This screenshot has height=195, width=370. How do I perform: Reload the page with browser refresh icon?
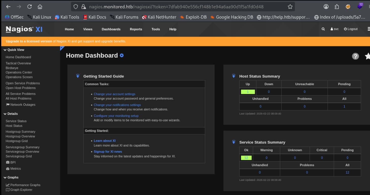(29, 7)
